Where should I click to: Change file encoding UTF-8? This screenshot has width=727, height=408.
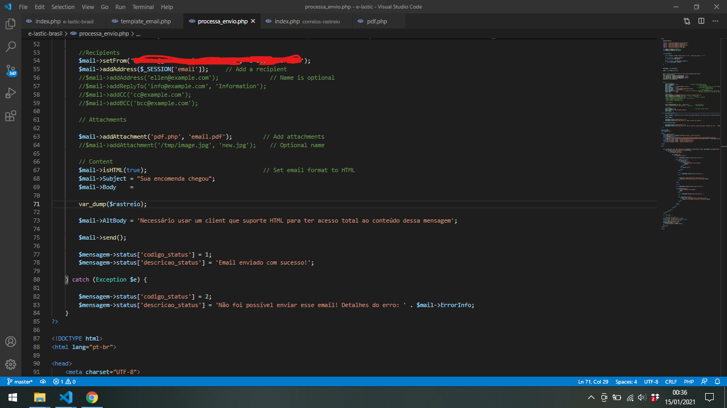[651, 381]
